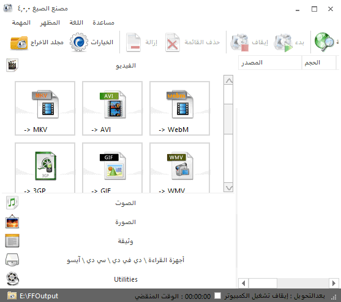Select the 3GP format icon
The image size is (341, 302).
46,166
